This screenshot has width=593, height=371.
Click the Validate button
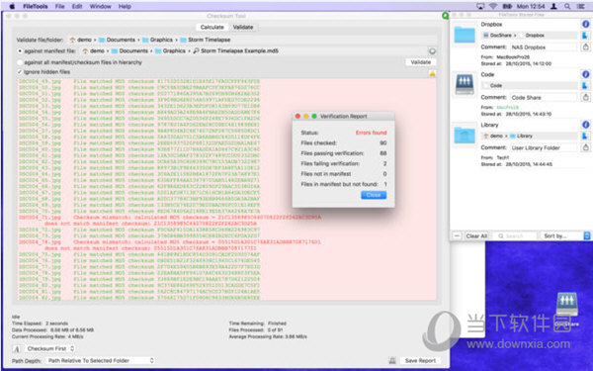(x=421, y=62)
